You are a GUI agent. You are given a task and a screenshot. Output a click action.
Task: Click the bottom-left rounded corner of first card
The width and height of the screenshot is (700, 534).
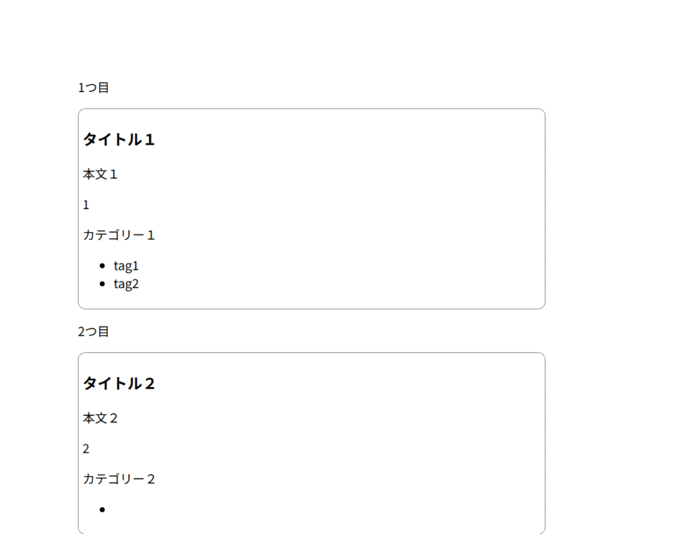(81, 307)
